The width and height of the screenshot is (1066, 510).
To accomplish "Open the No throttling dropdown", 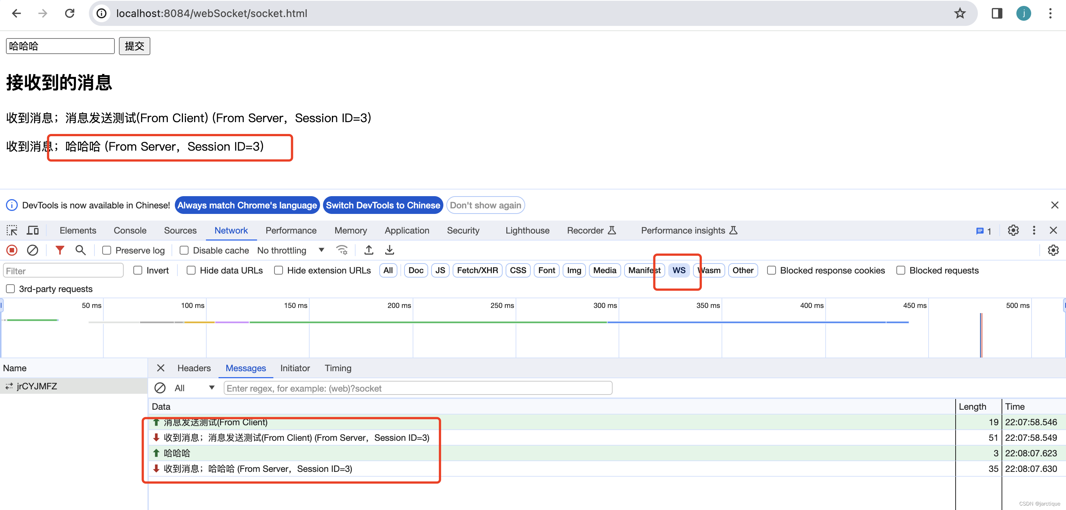I will pyautogui.click(x=290, y=250).
